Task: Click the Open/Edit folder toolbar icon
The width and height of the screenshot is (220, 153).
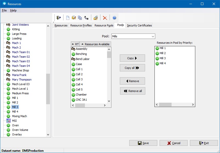Action: tap(74, 18)
